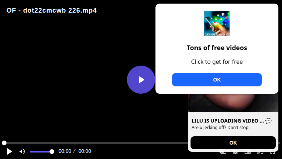Click the speech bubble icon beside the LILU heading
Image resolution: width=282 pixels, height=159 pixels.
(x=268, y=121)
